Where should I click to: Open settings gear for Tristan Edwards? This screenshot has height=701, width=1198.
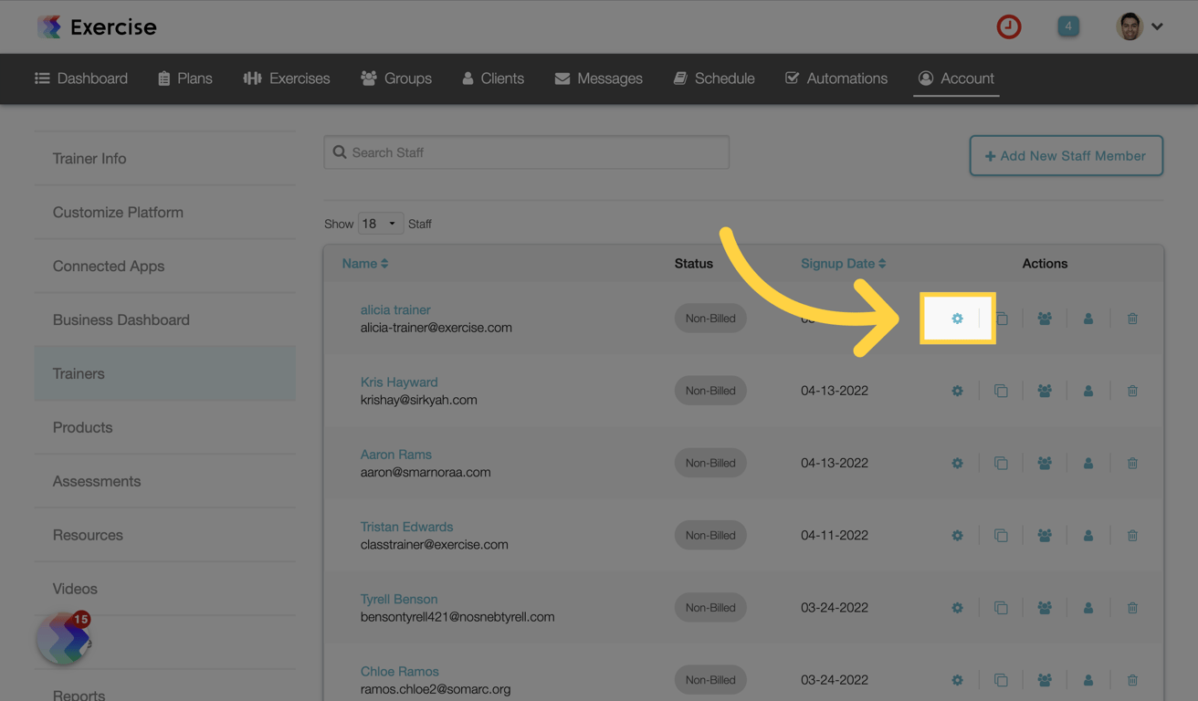point(957,536)
